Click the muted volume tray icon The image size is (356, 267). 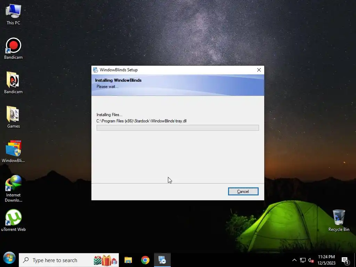(311, 260)
